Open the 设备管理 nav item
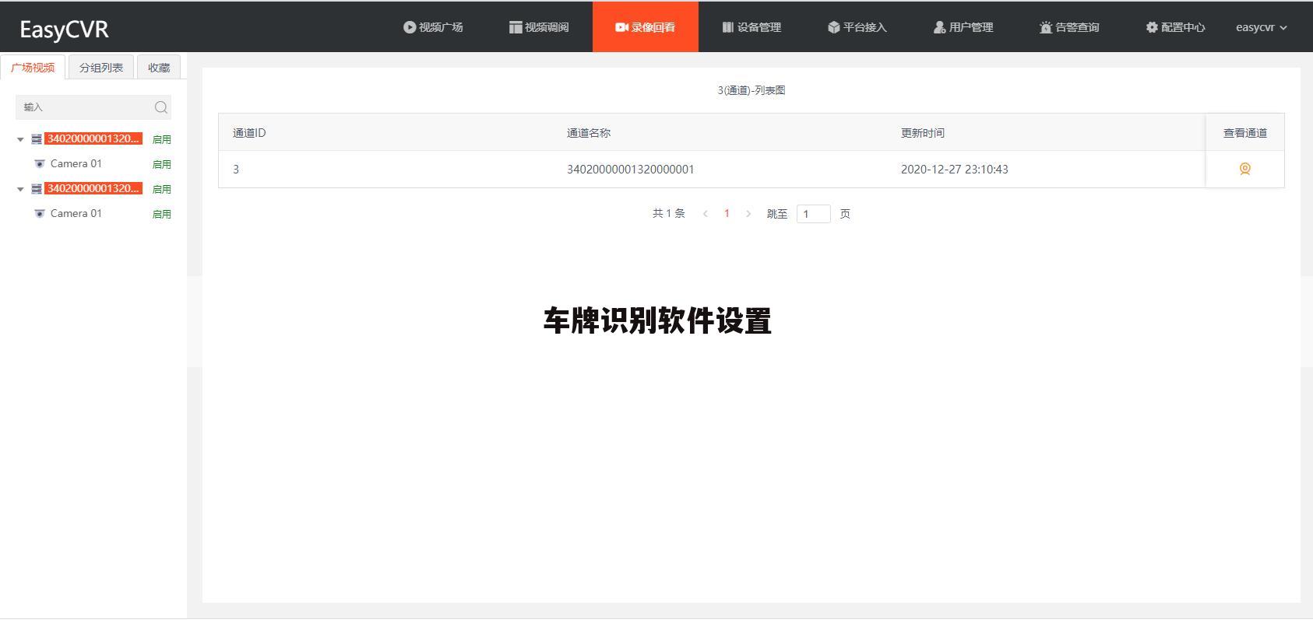1313x644 pixels. coord(751,27)
